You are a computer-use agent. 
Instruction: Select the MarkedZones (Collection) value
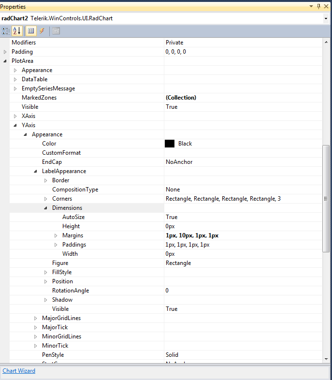coord(181,98)
